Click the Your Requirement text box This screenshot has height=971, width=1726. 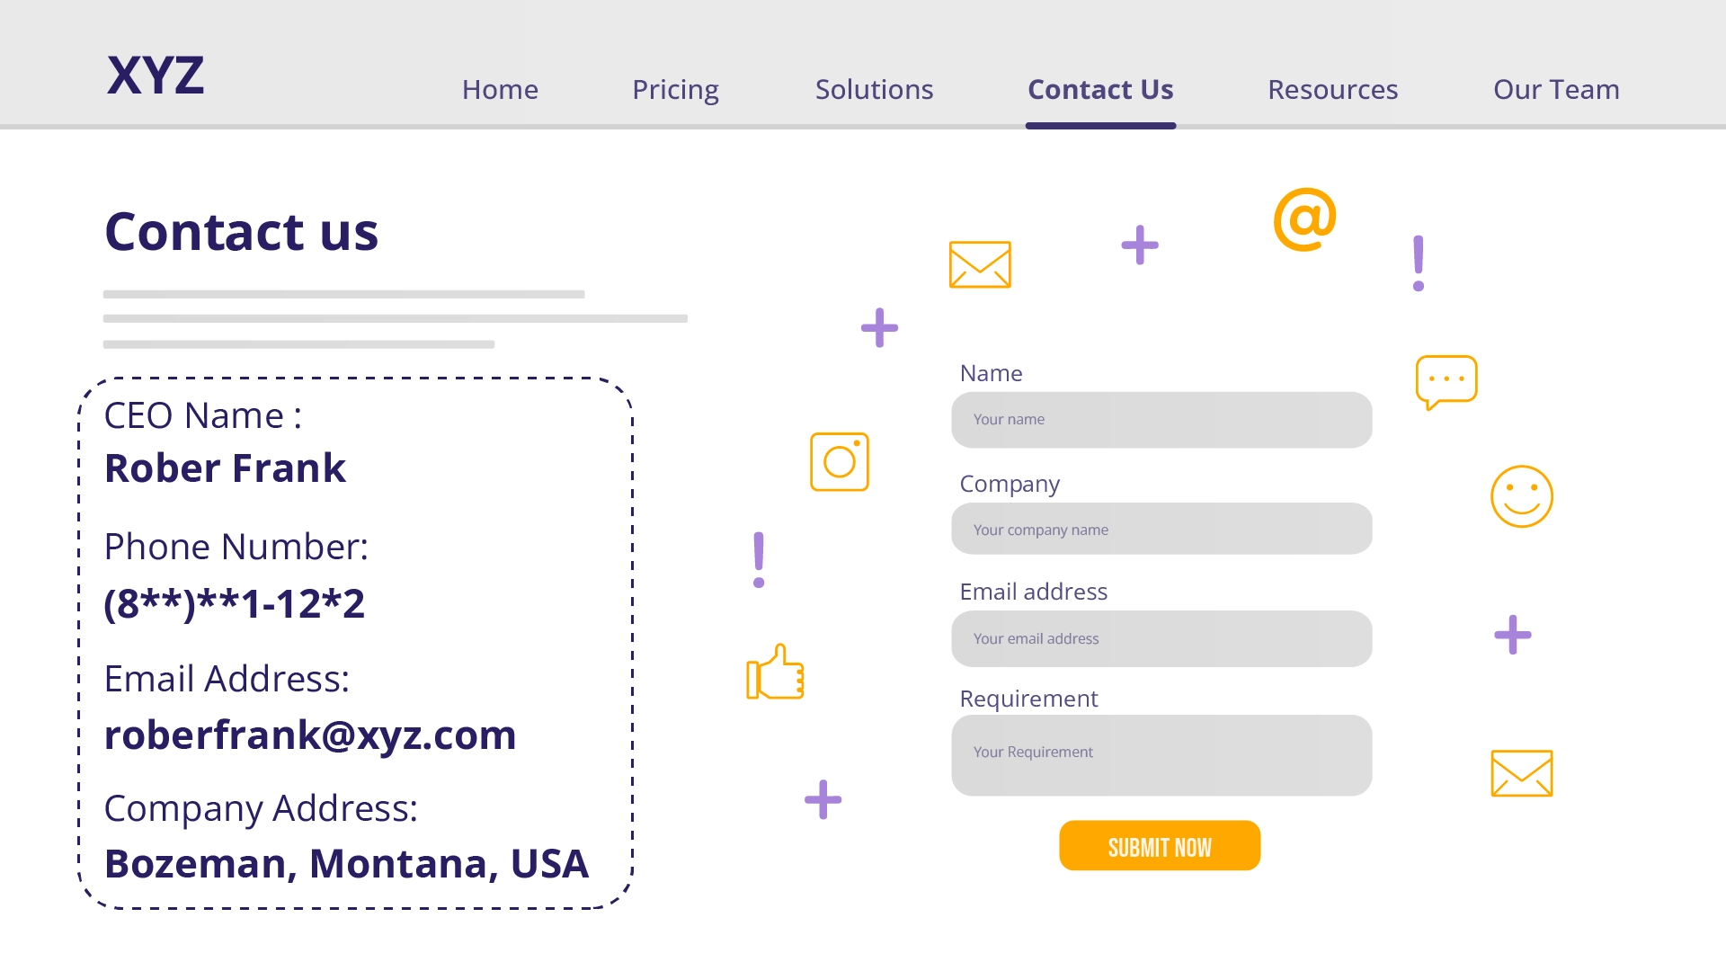[x=1161, y=755]
